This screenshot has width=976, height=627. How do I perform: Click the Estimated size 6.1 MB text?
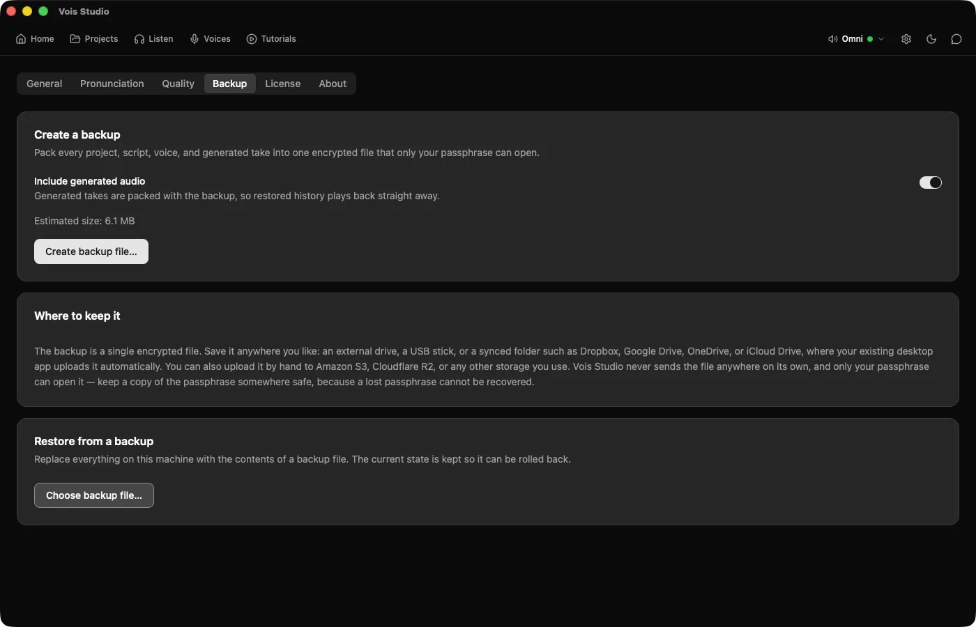[84, 221]
